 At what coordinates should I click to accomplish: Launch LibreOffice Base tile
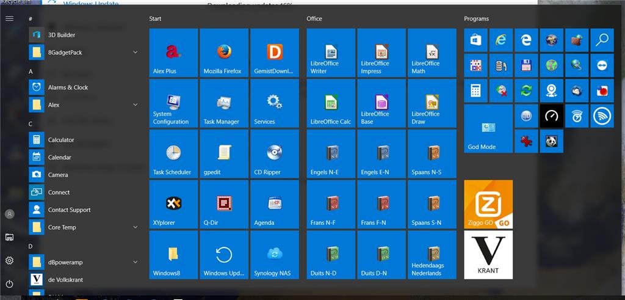click(x=381, y=103)
